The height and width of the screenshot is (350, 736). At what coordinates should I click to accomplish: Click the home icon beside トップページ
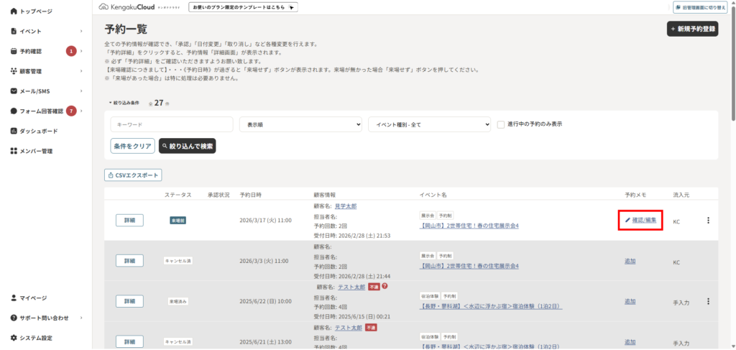pyautogui.click(x=14, y=12)
